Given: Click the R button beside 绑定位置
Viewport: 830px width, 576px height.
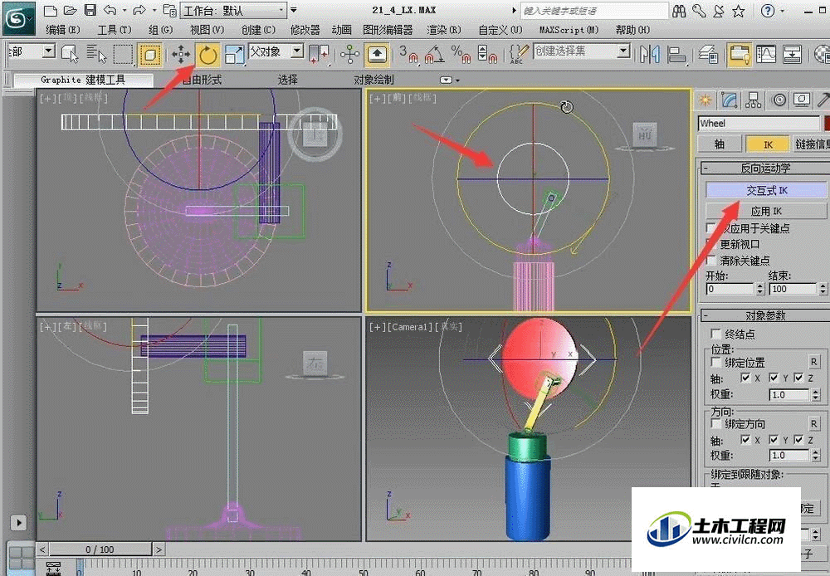Looking at the screenshot, I should [813, 362].
